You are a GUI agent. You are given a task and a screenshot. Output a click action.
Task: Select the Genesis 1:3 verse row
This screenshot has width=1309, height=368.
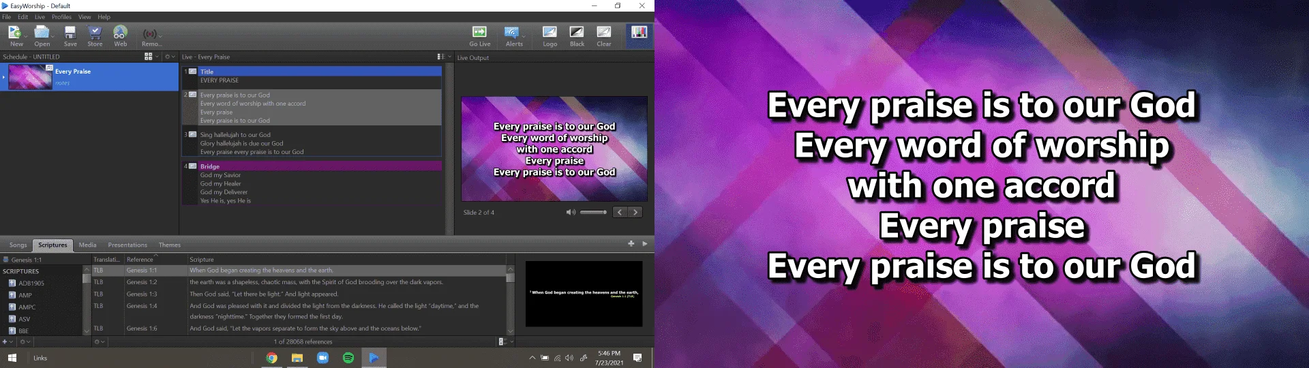pos(299,294)
